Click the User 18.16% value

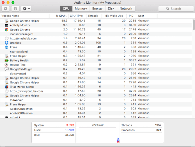point(70,130)
